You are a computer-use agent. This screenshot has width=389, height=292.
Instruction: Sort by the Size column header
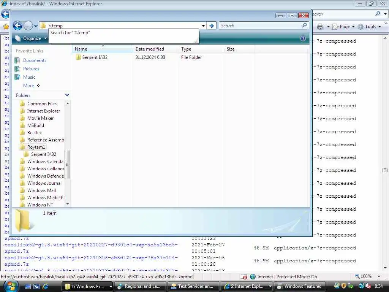pos(239,49)
